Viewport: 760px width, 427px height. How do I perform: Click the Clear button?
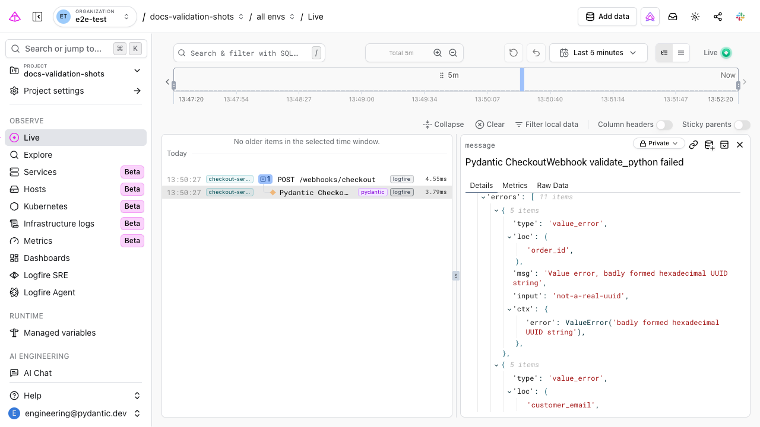pyautogui.click(x=490, y=125)
